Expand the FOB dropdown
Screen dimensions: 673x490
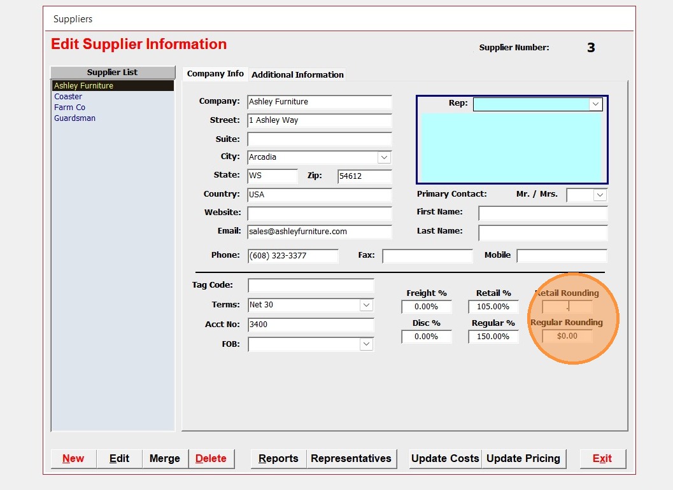(366, 344)
